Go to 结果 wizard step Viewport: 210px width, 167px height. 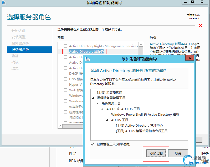pos(15,68)
